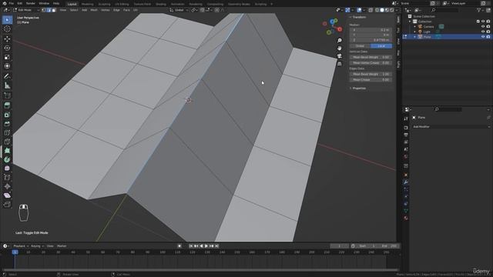493x277 pixels.
Task: Enable edge select mode
Action: pos(49,10)
